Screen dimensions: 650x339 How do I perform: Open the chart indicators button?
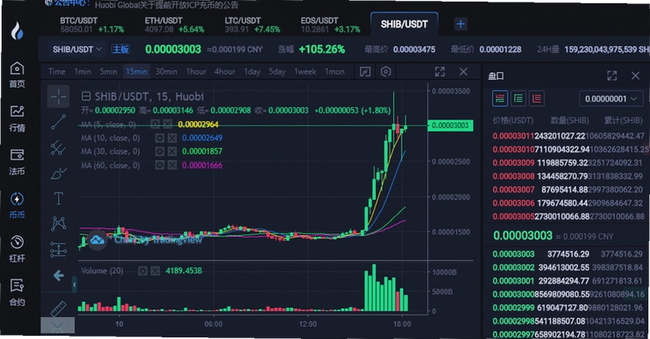(x=365, y=72)
